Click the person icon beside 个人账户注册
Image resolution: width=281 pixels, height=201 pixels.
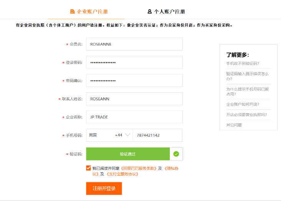[149, 11]
